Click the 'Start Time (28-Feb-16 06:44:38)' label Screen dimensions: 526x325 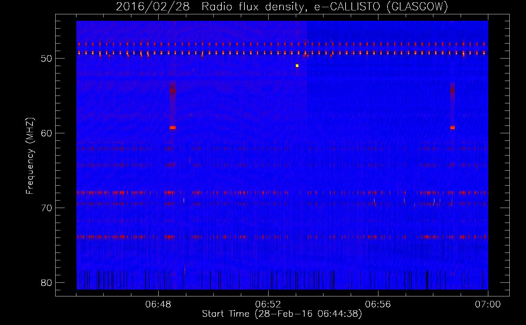(282, 314)
